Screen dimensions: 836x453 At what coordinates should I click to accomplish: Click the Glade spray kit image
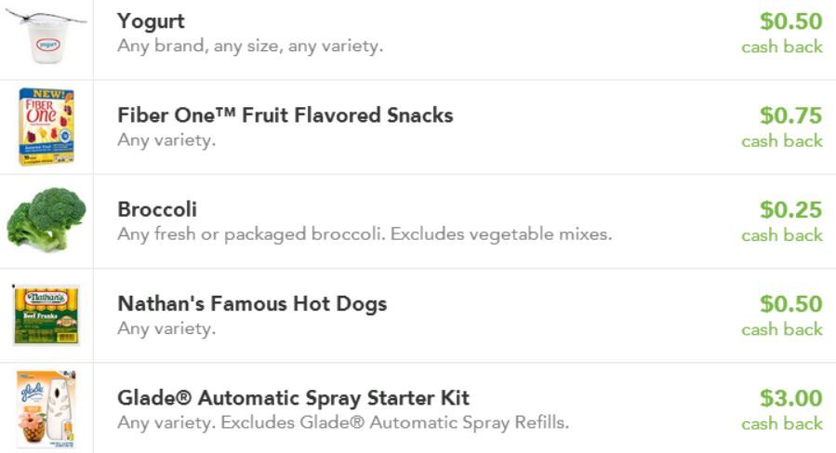[46, 409]
